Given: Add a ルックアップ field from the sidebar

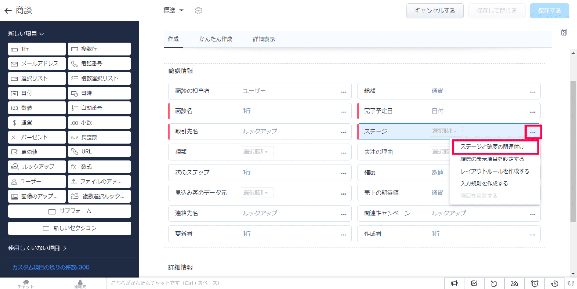Looking at the screenshot, I should (x=37, y=167).
